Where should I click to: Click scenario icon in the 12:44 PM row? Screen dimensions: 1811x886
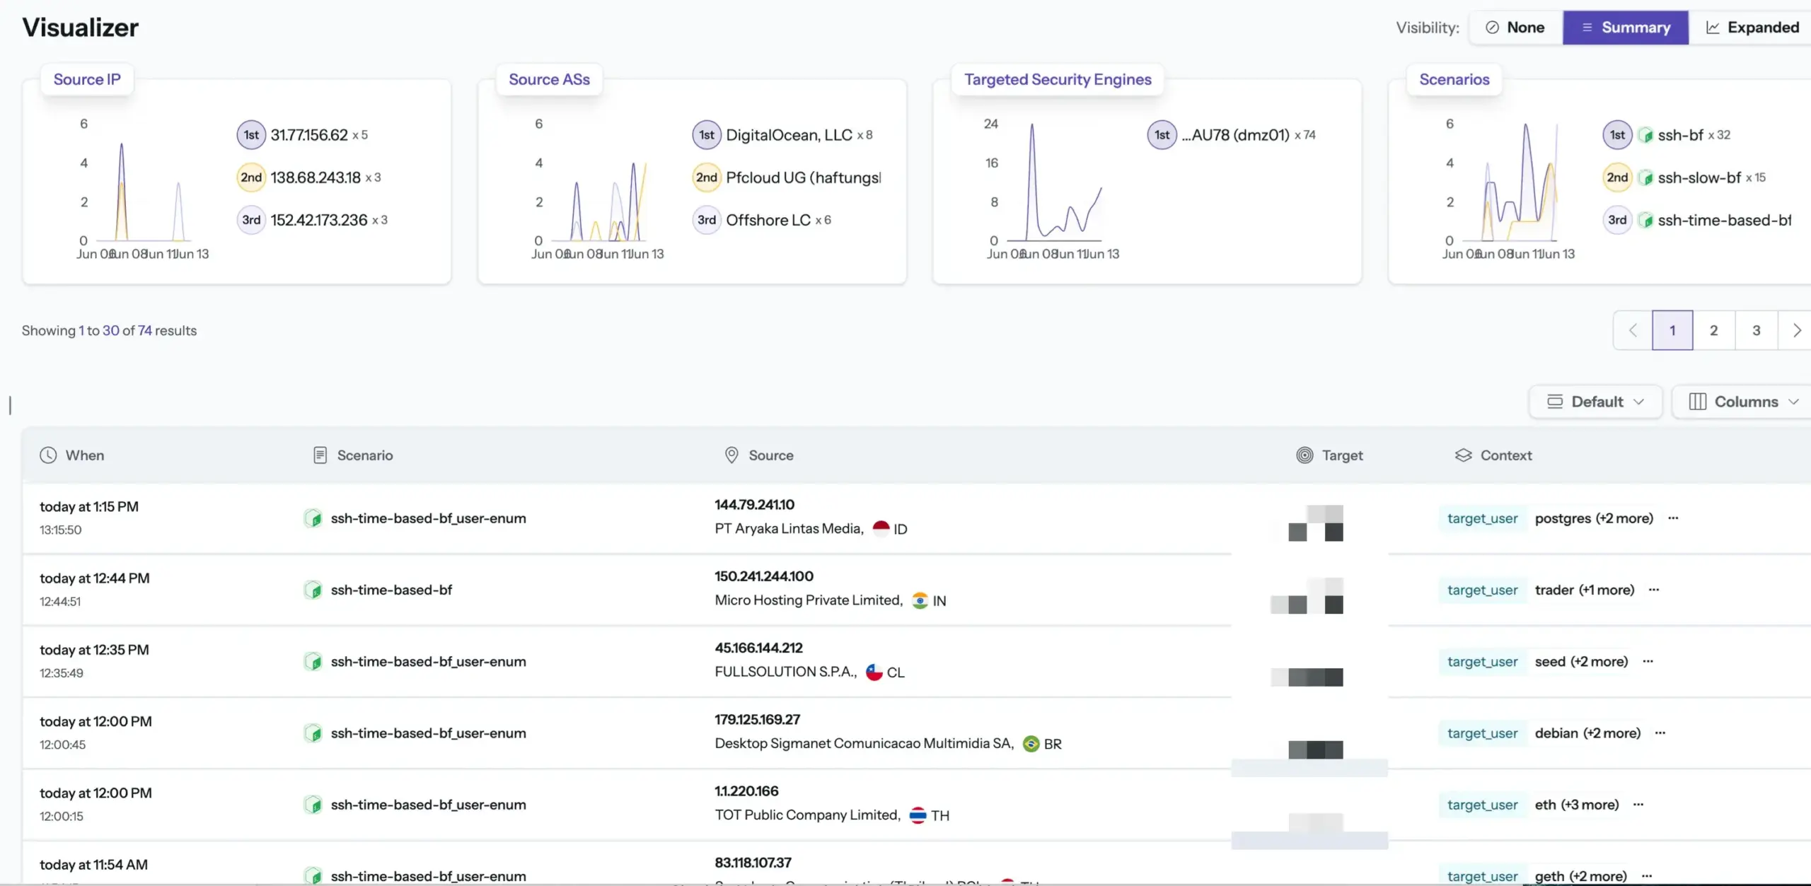pyautogui.click(x=313, y=590)
